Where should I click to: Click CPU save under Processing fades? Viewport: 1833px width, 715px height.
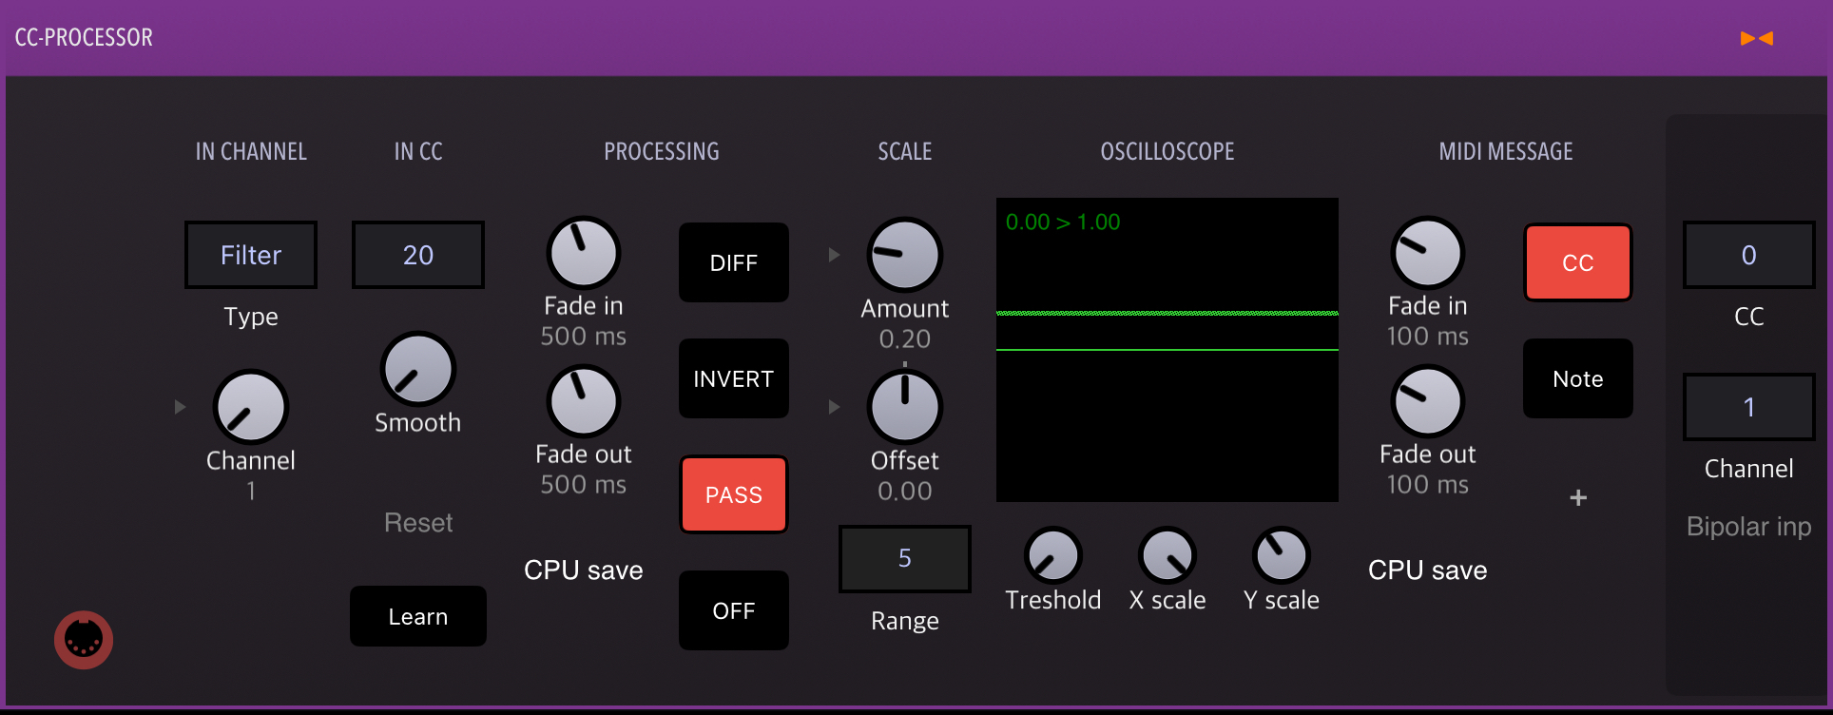point(584,570)
